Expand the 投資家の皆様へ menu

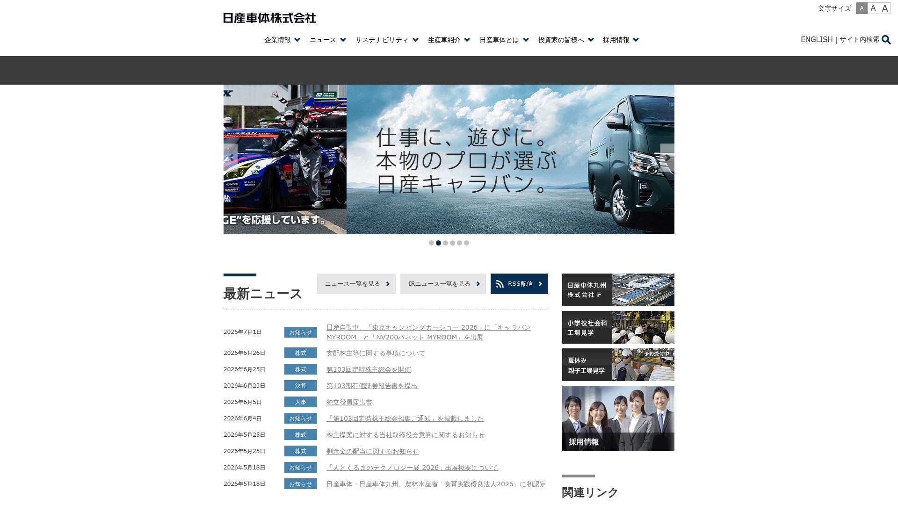566,40
